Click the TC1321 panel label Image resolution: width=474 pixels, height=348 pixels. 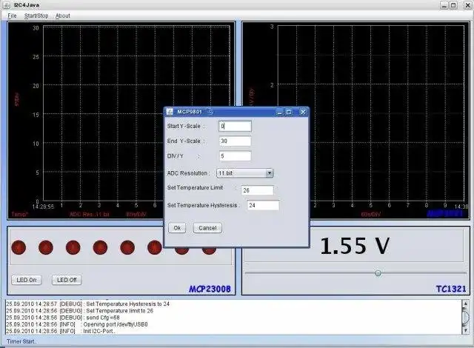[x=451, y=289]
